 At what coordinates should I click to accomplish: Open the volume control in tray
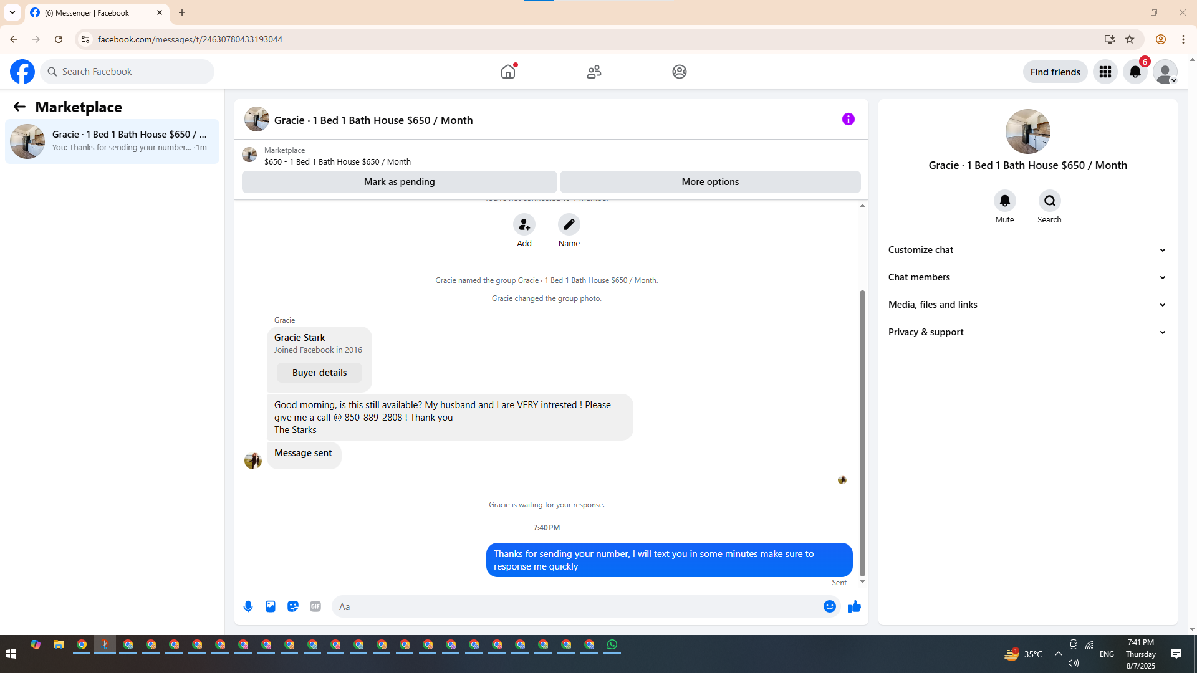pos(1073,663)
